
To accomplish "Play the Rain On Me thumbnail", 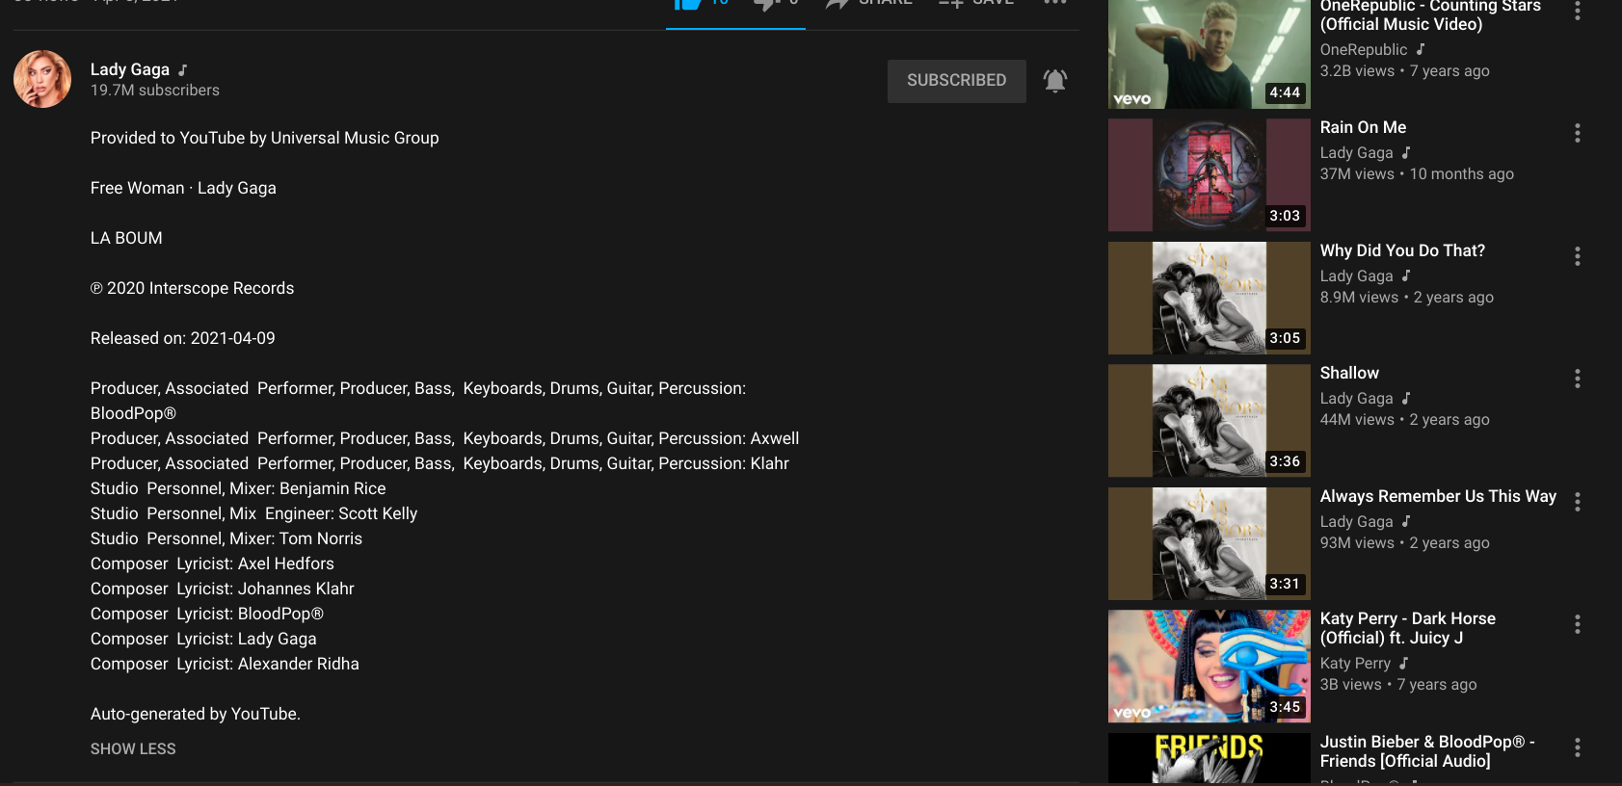I will 1210,175.
